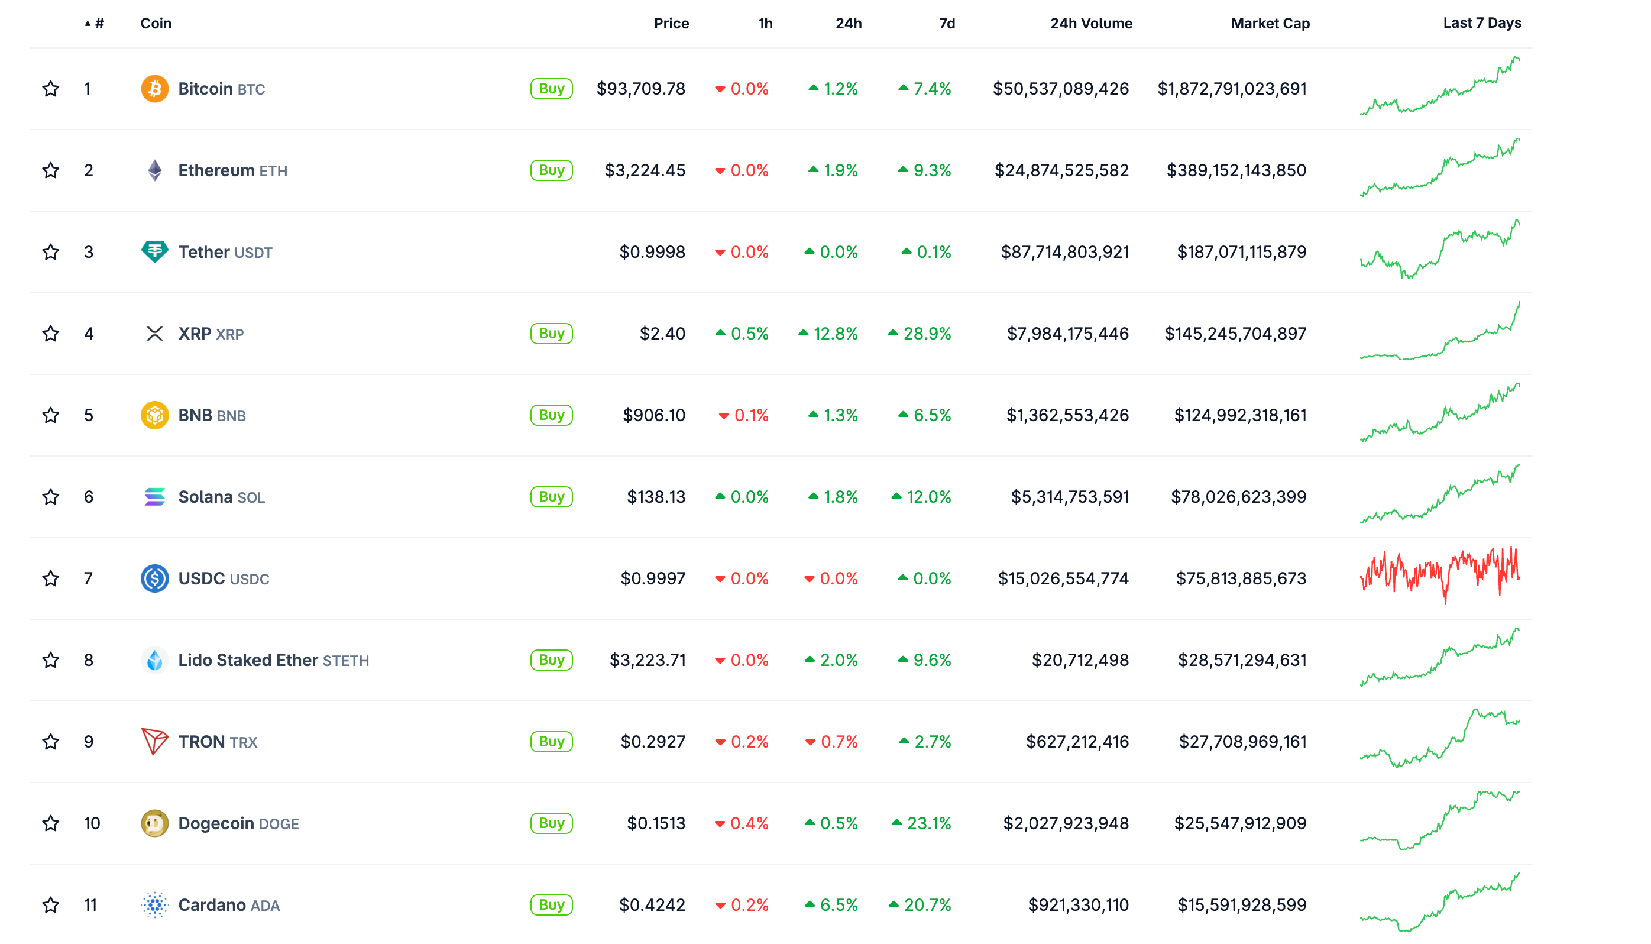1651x944 pixels.
Task: Select the Solana SOL logo
Action: (x=154, y=497)
